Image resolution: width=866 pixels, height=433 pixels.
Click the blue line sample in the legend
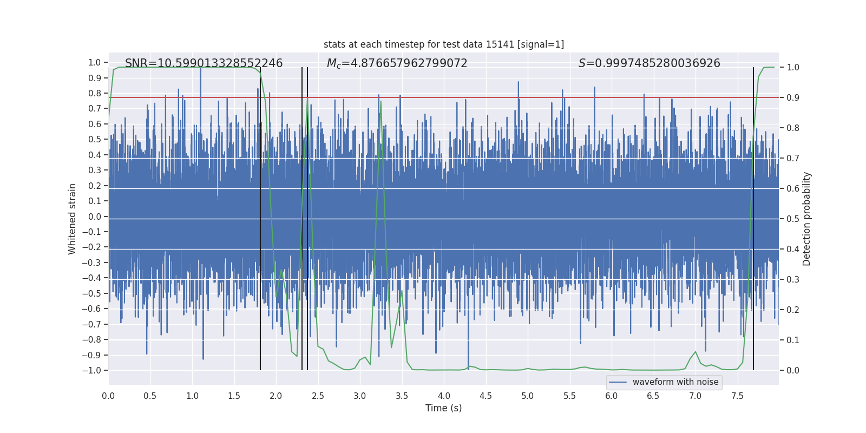pyautogui.click(x=618, y=382)
